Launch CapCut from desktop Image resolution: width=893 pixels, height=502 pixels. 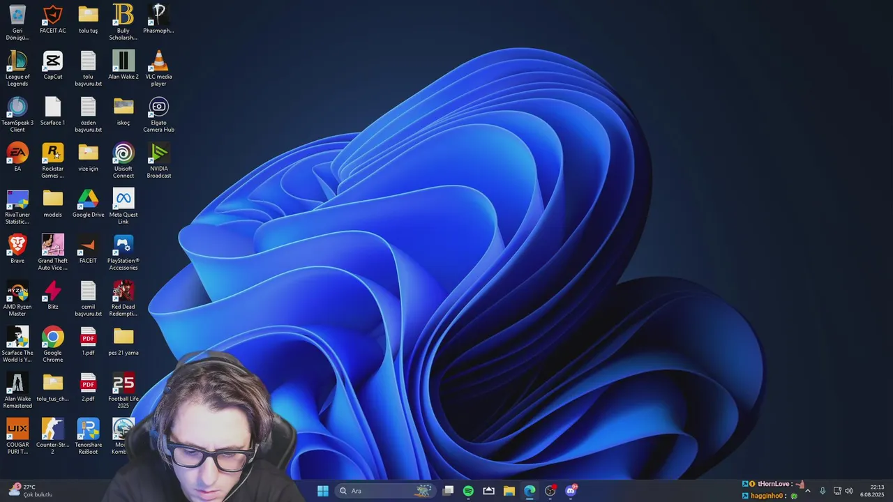tap(53, 66)
